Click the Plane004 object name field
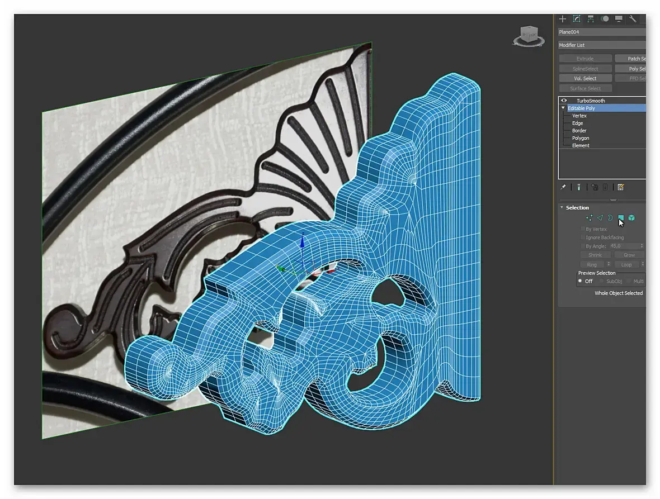 point(602,32)
